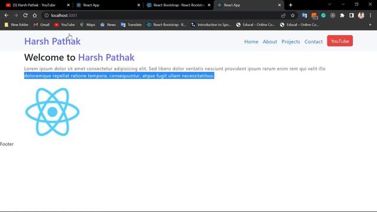Switch to the React-Bootstrap tab
Screen dimensions: 377x212
[178, 5]
